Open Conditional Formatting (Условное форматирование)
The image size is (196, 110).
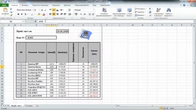104,12
